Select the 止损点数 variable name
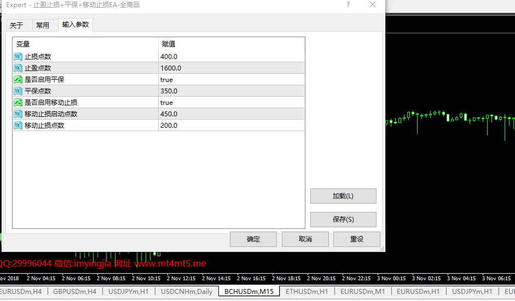 [38, 57]
